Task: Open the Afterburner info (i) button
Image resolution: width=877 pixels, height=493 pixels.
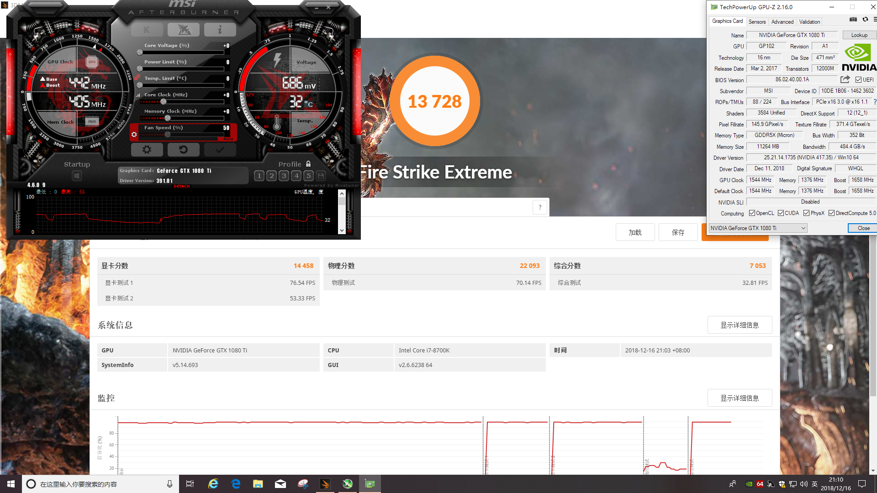Action: (220, 30)
